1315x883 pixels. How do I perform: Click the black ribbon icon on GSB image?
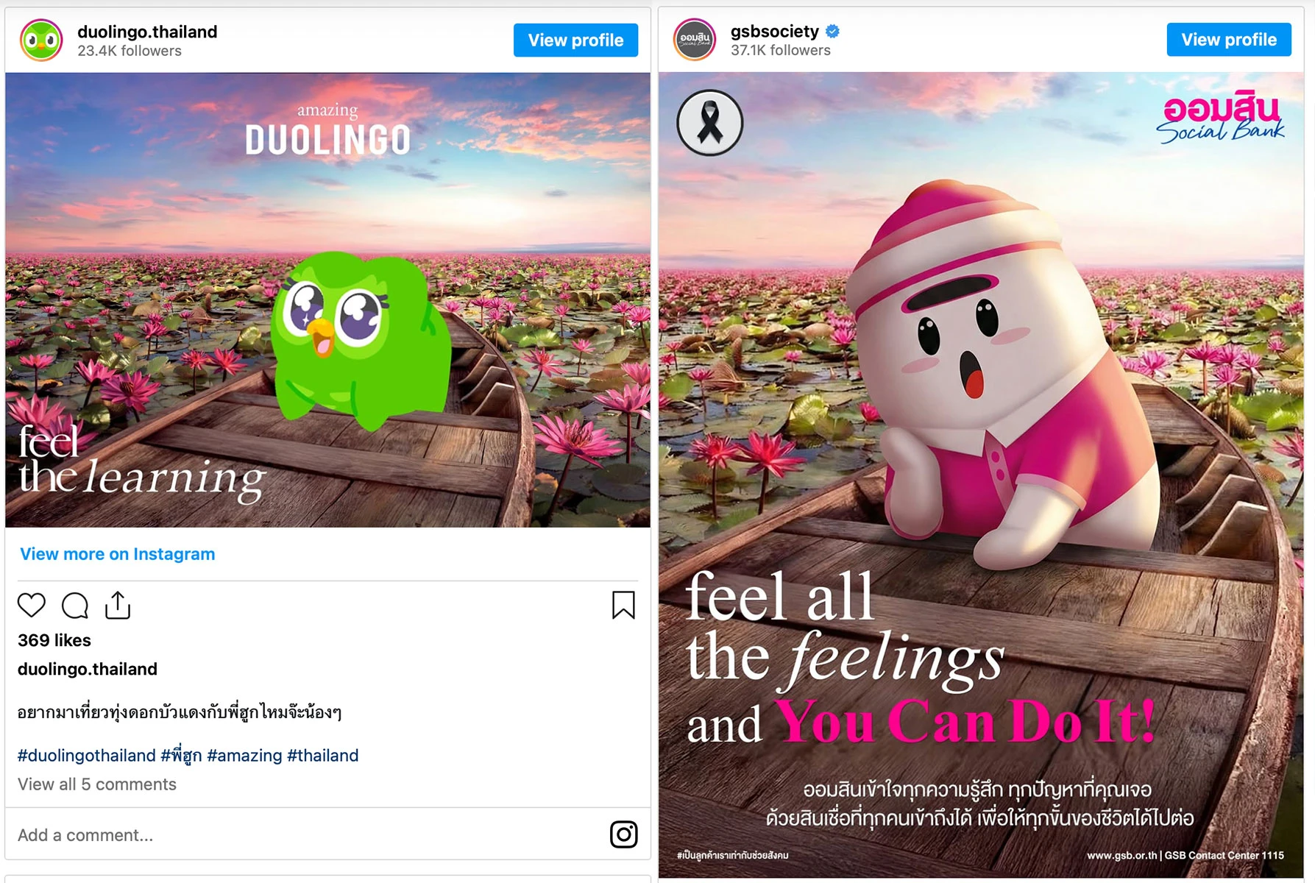710,123
